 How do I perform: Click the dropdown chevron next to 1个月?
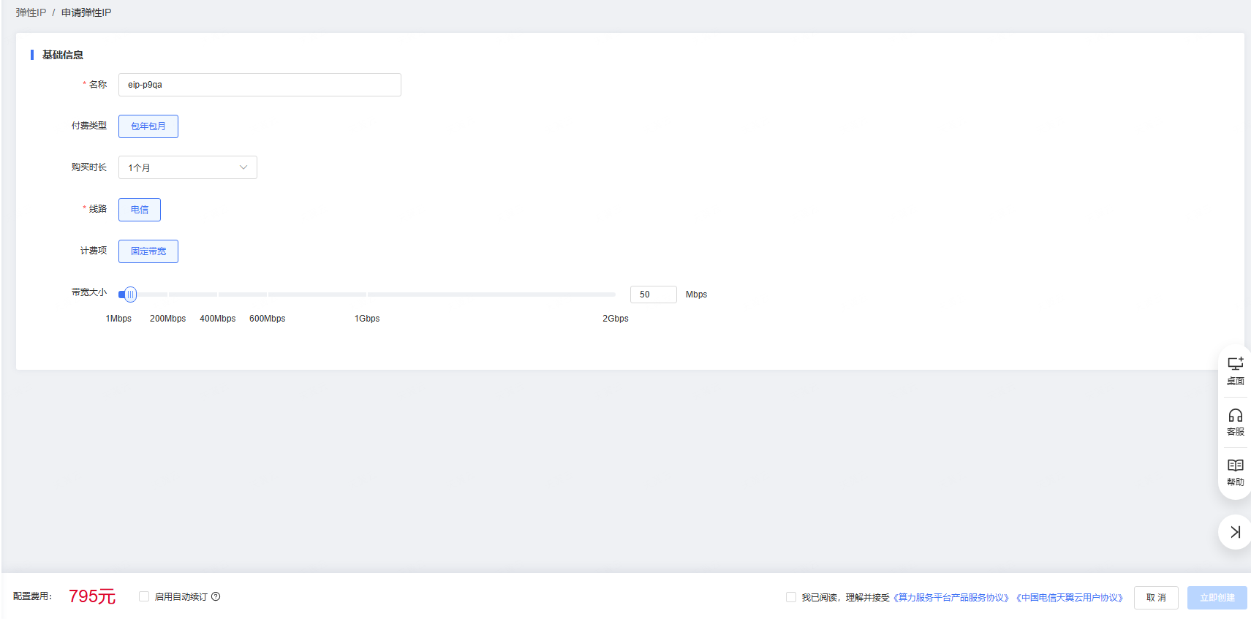(243, 167)
